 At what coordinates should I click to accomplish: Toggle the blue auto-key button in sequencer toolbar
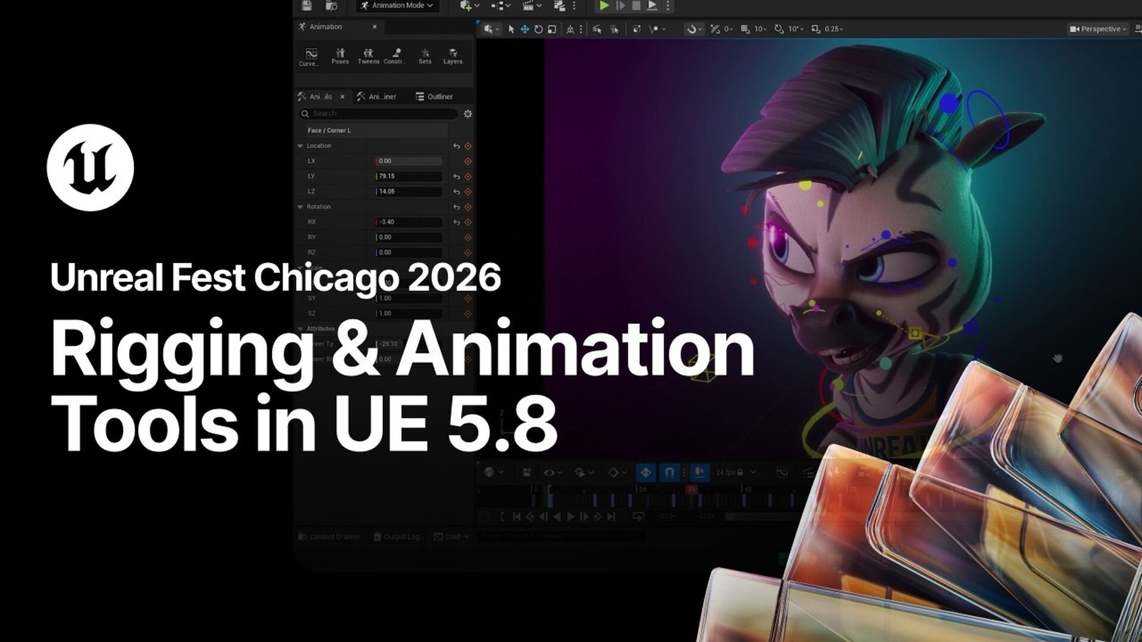(x=645, y=473)
